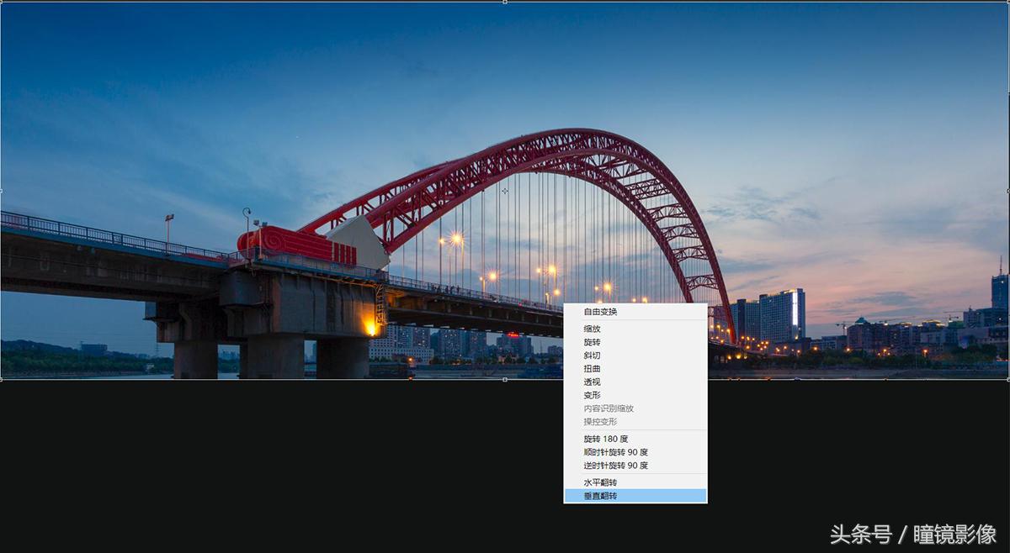Click the right-middle transform handle
Image resolution: width=1010 pixels, height=553 pixels.
coord(1007,191)
